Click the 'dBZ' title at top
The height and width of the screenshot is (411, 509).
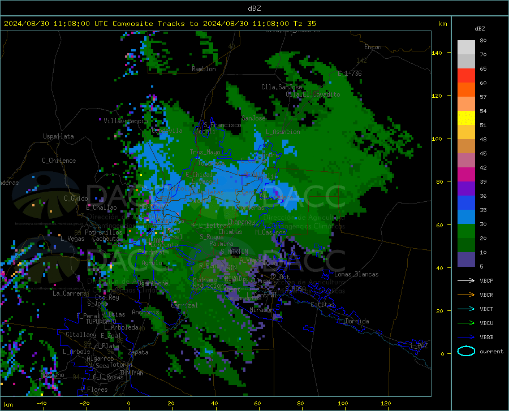click(254, 8)
